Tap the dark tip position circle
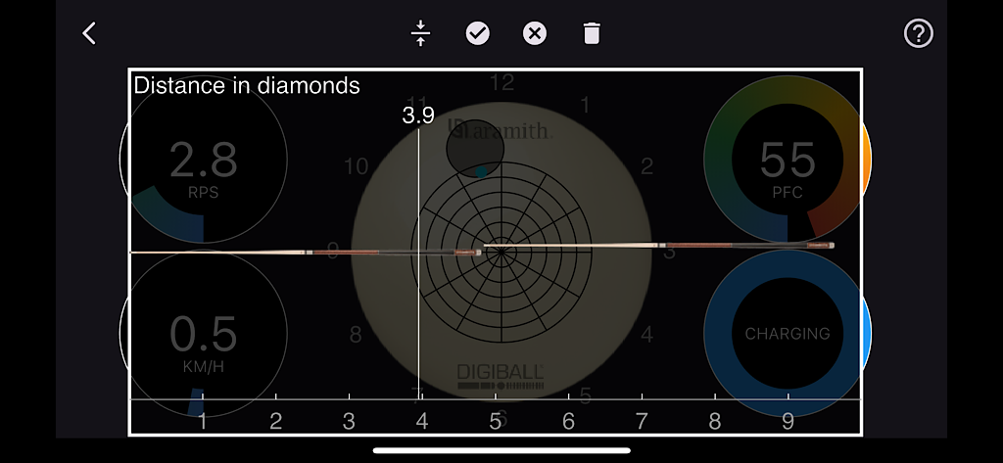This screenshot has width=1003, height=463. (475, 149)
